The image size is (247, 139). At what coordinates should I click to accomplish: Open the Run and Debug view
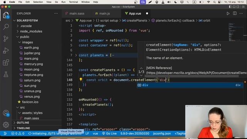(x=6, y=51)
